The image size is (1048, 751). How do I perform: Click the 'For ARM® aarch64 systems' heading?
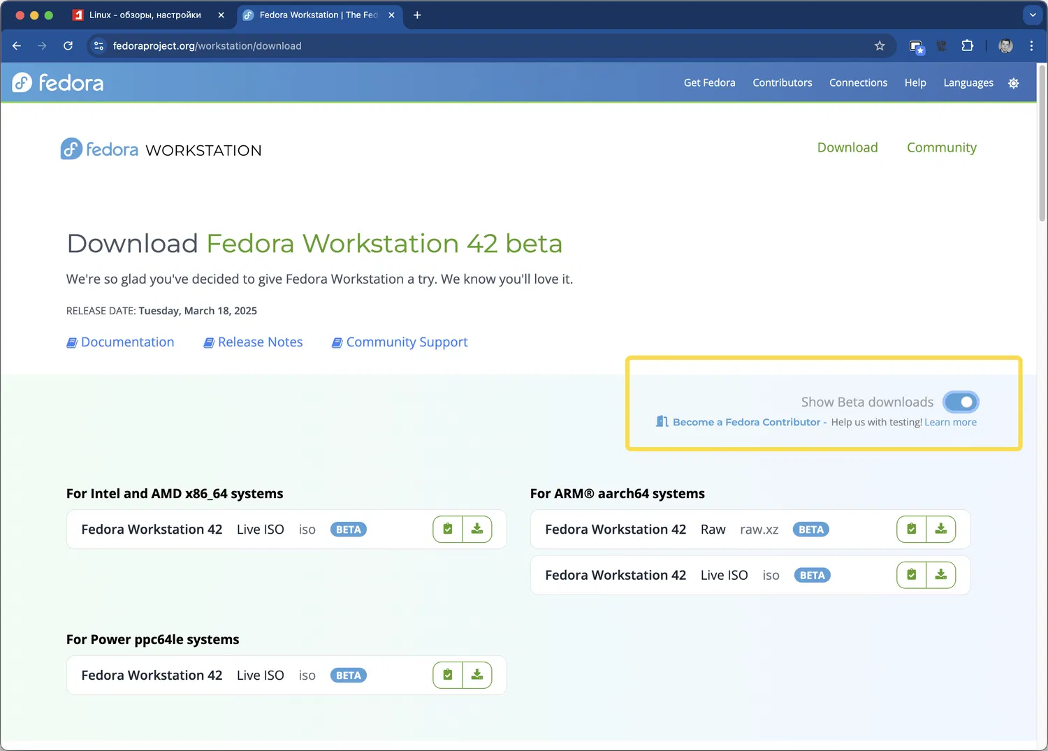click(x=618, y=494)
